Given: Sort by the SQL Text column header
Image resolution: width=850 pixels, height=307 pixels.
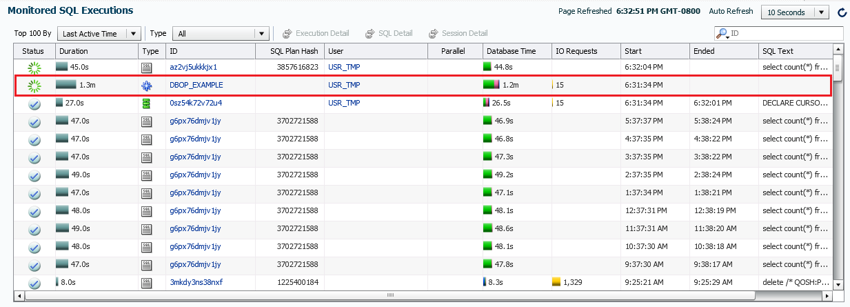Looking at the screenshot, I should tap(796, 51).
